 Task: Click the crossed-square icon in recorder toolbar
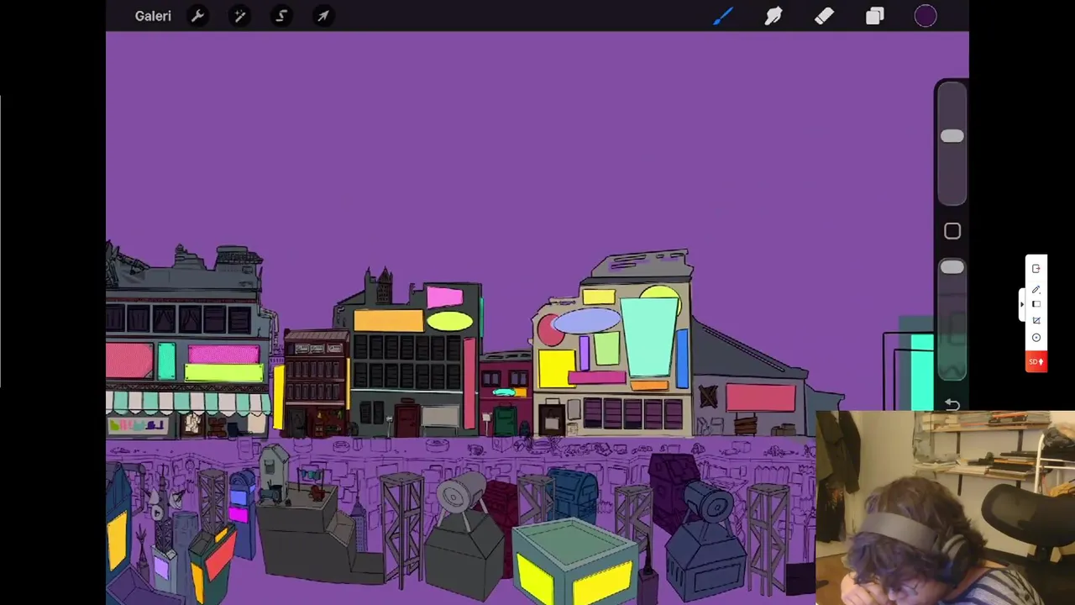(1036, 320)
